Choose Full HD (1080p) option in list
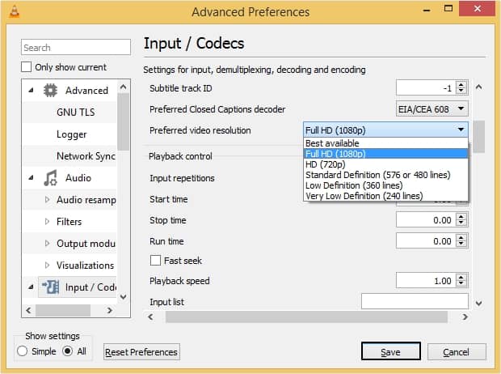This screenshot has height=374, width=501. pos(385,154)
